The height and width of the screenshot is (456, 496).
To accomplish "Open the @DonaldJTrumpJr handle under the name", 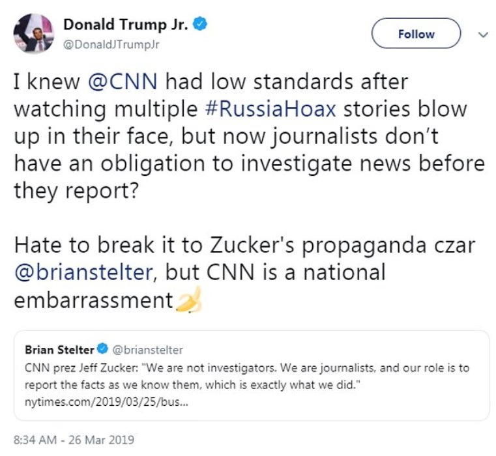I will tap(111, 44).
